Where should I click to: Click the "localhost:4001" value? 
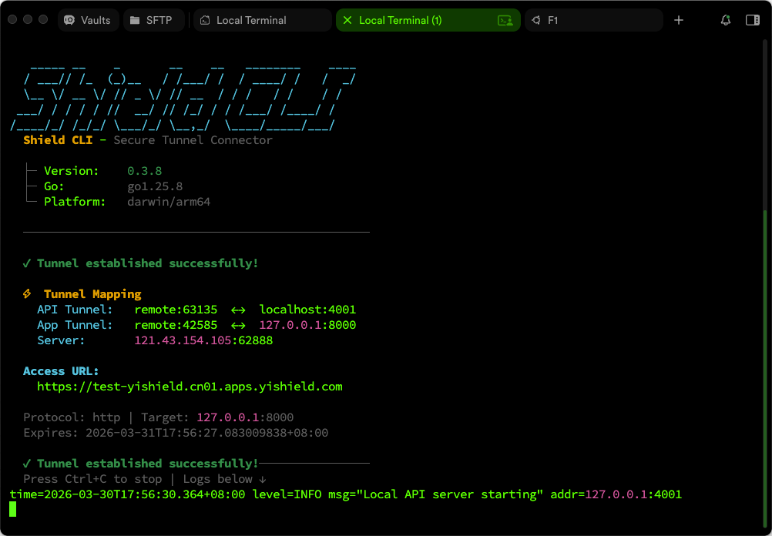[x=307, y=310]
